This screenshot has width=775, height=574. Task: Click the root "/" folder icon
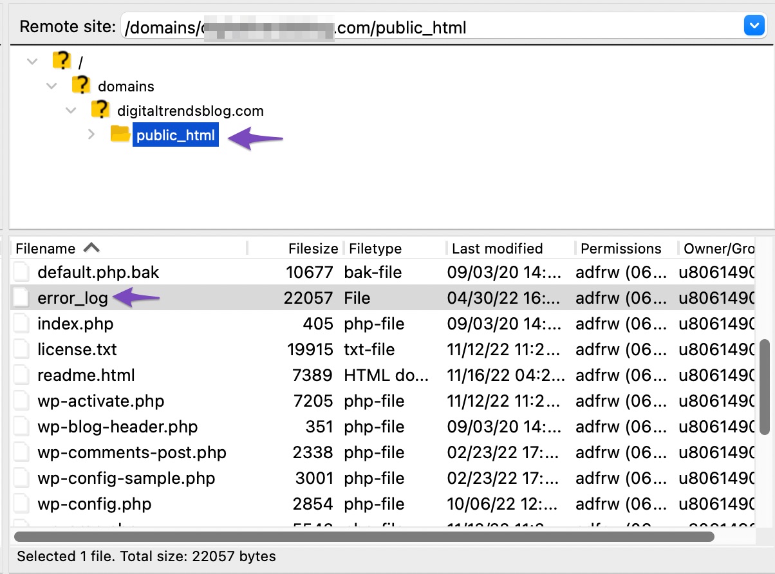(62, 60)
